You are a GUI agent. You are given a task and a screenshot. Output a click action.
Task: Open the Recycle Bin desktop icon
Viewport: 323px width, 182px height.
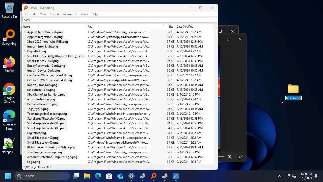[x=9, y=10]
